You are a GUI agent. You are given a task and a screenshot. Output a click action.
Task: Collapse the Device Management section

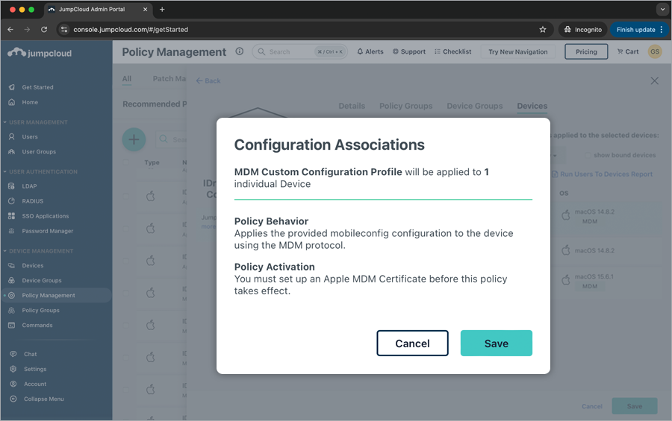[4, 251]
